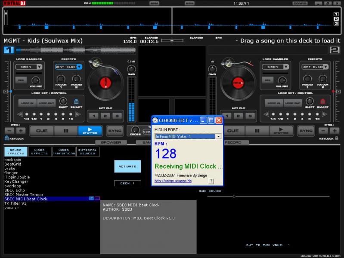Halve loop length with deck 2 left arrow
Image resolution: width=344 pixels, height=258 pixels.
coord(266,114)
